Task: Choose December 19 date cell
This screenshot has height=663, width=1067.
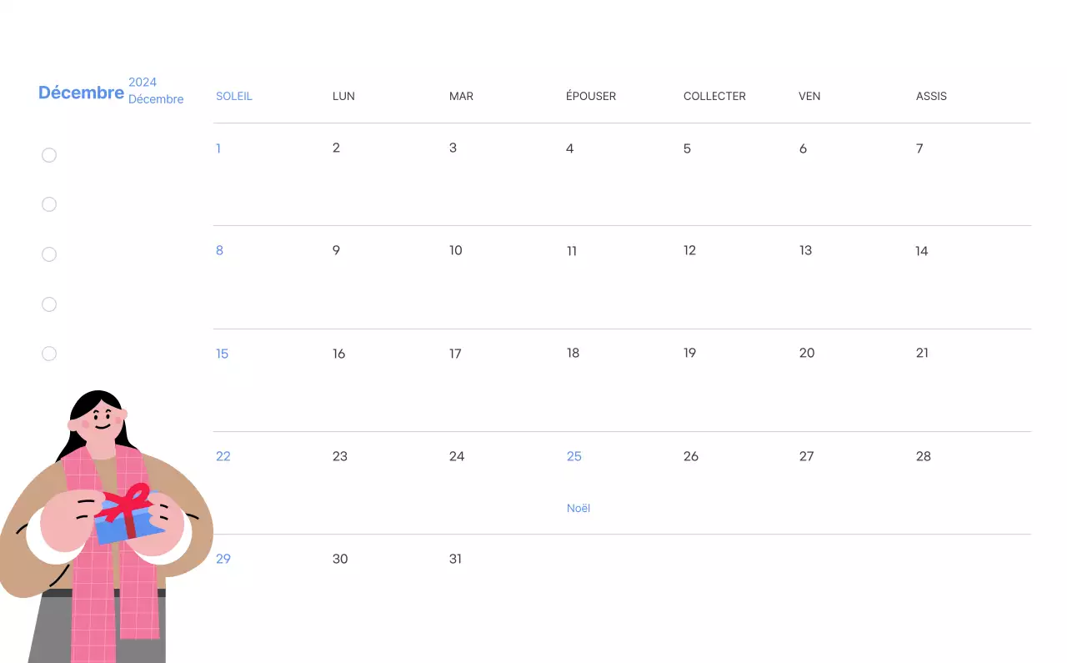Action: pyautogui.click(x=689, y=354)
